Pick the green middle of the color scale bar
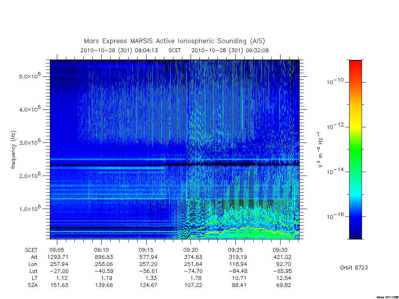The height and width of the screenshot is (299, 399). [x=355, y=150]
